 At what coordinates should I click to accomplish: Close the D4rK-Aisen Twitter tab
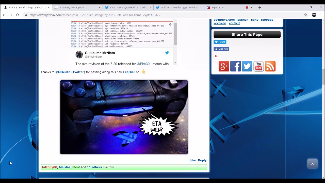pos(150,8)
